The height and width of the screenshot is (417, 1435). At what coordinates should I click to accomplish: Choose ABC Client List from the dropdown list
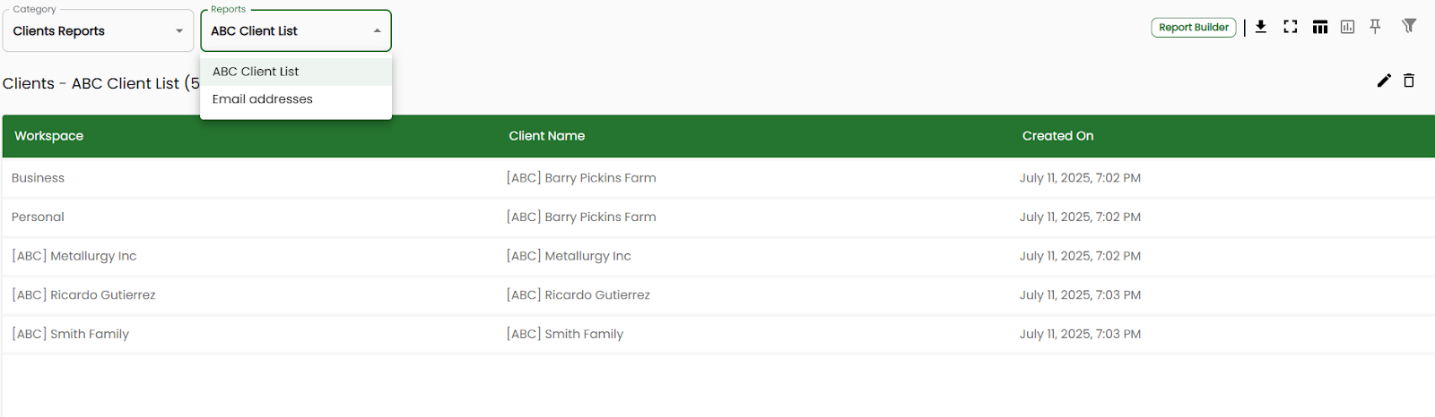[x=296, y=72]
